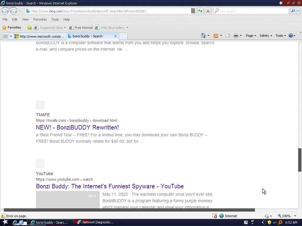
Task: Click the Read Mail envelope icon
Action: (x=228, y=36)
